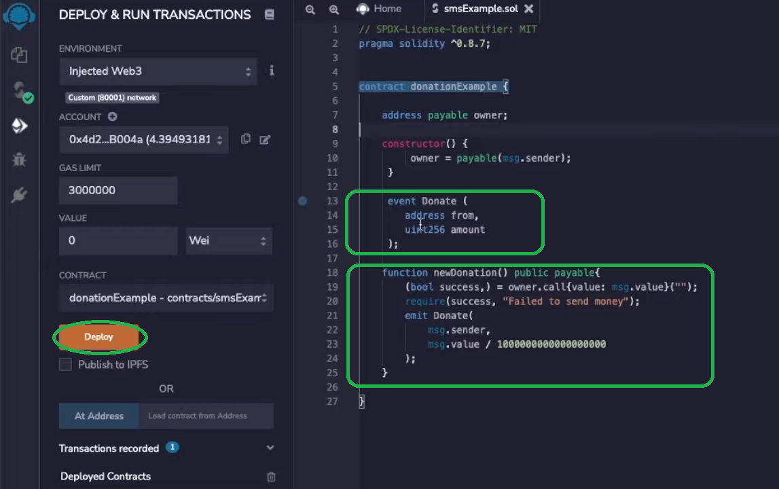Zoom out editor font
779x489 pixels.
[x=310, y=9]
